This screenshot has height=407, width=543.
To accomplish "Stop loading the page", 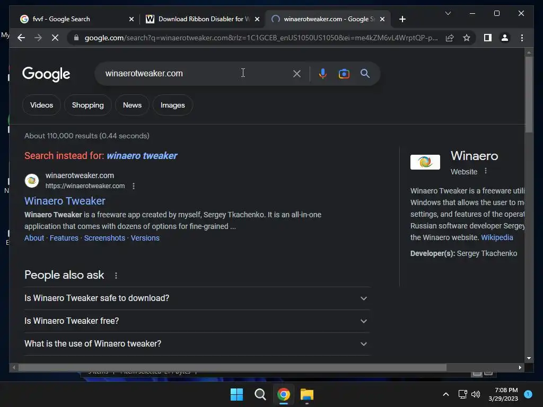I will (55, 38).
